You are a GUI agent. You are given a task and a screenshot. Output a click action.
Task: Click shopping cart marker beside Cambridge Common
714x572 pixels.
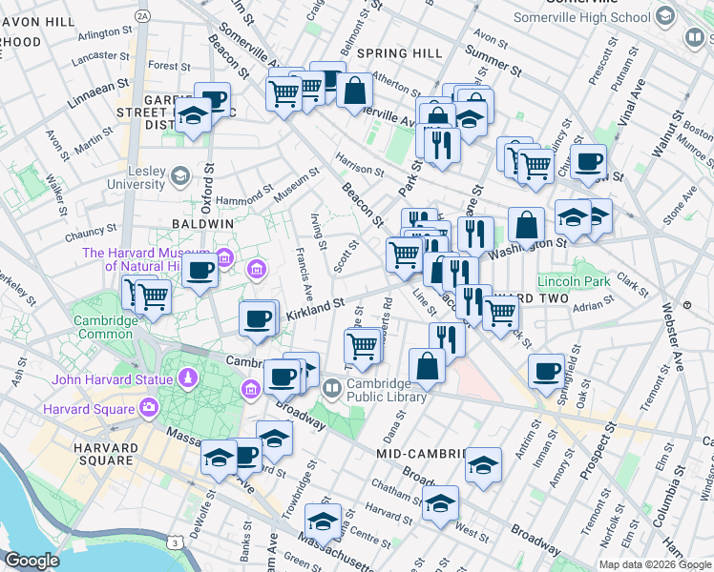point(154,297)
